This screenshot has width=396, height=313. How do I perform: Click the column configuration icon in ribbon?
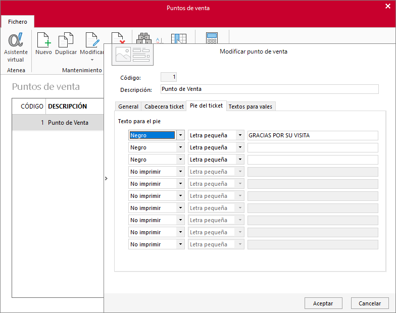point(179,38)
